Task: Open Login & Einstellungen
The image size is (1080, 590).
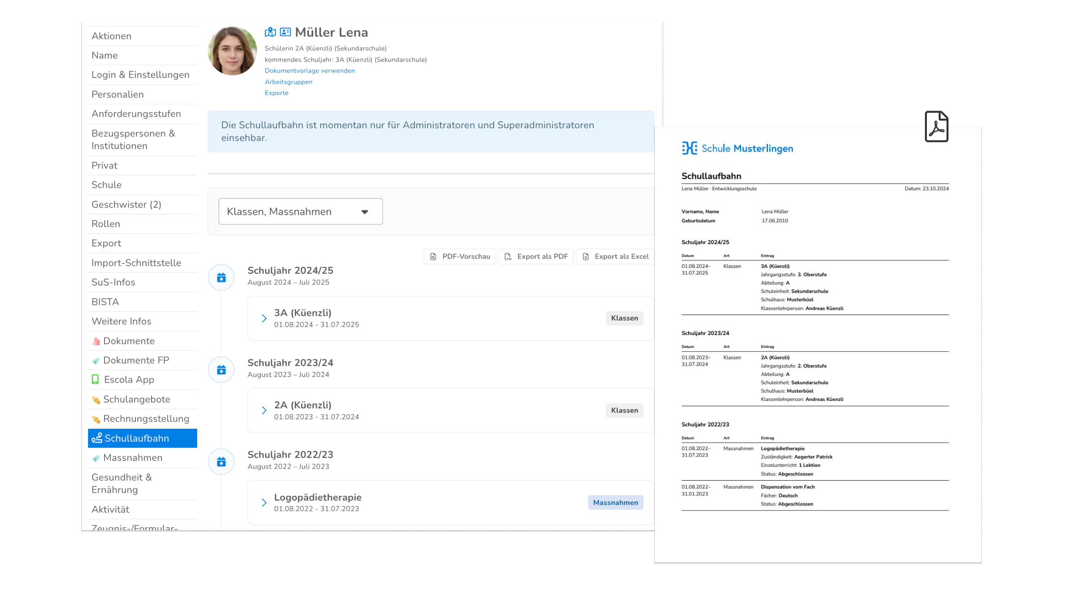Action: tap(142, 75)
